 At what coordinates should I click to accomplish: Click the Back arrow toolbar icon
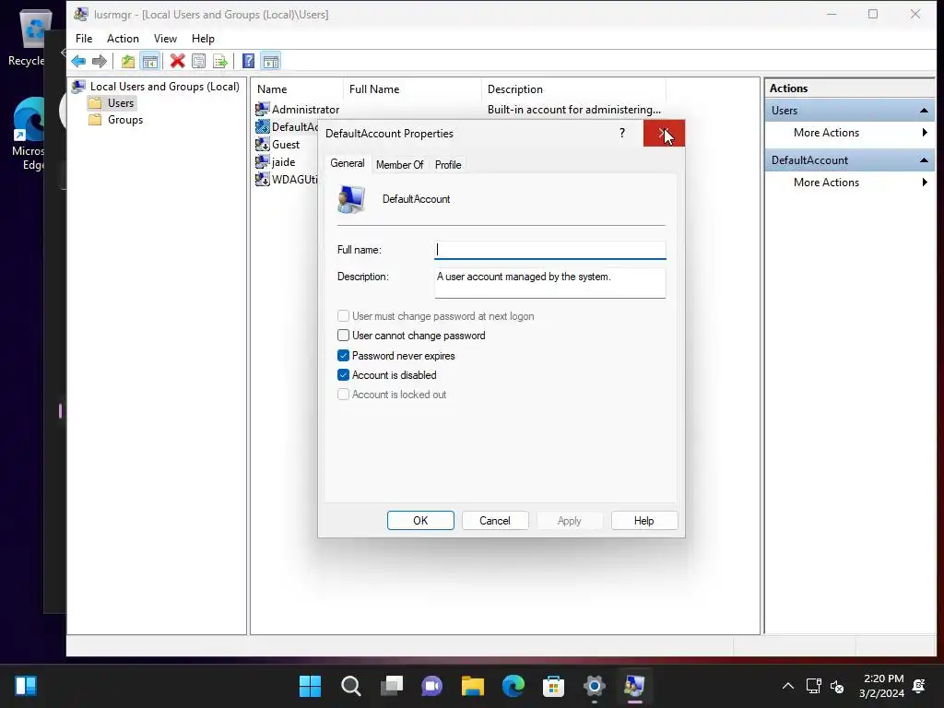[x=78, y=61]
